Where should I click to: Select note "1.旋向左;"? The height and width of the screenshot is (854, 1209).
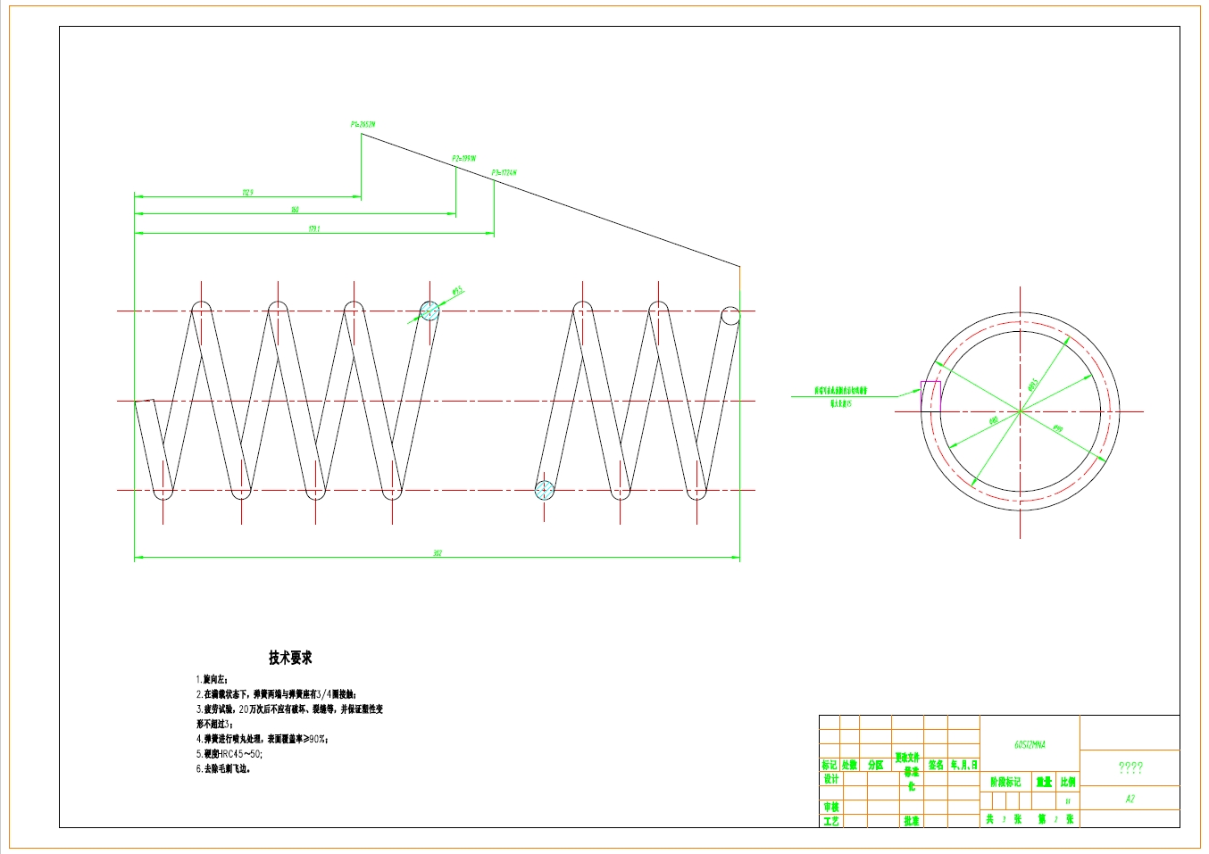[212, 679]
